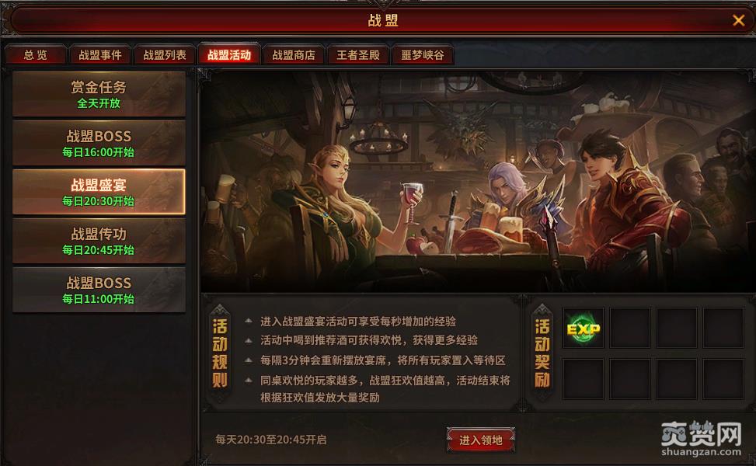Open the 战盟列表 tab

click(165, 55)
